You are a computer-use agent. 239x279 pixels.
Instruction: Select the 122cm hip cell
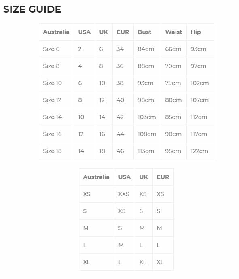pyautogui.click(x=199, y=151)
